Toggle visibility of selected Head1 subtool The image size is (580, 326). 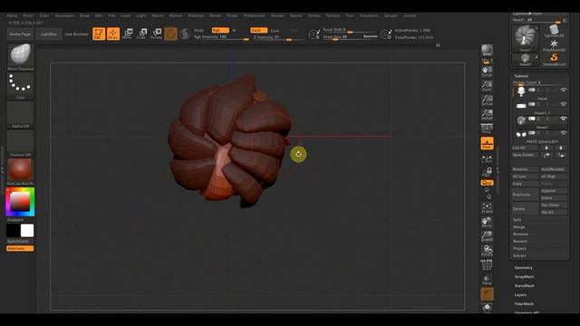(564, 119)
